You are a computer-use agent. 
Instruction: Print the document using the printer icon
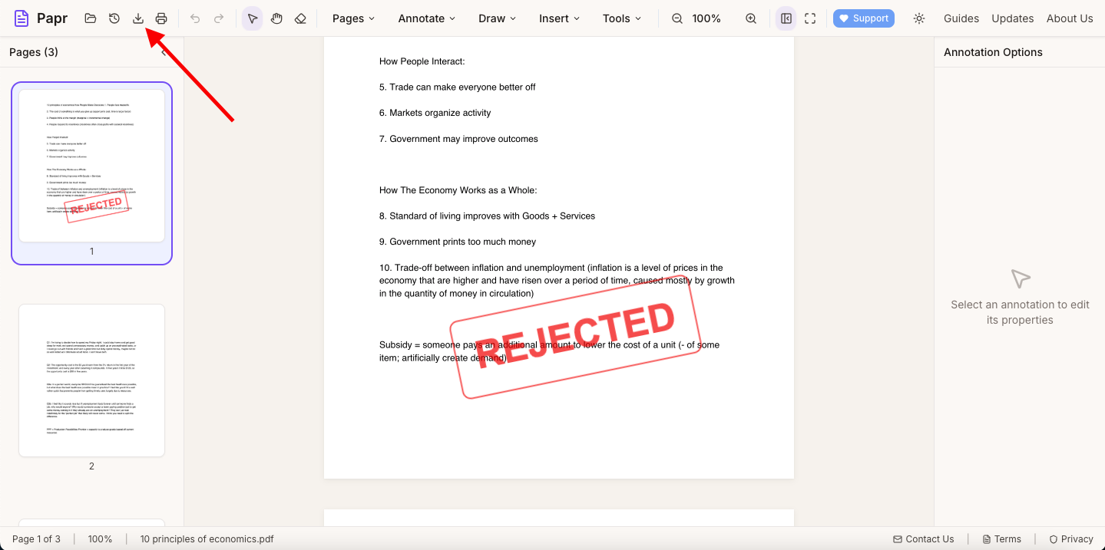coord(161,18)
